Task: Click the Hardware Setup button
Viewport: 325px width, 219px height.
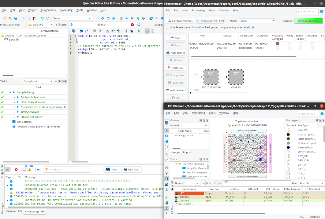Action: pos(181,21)
